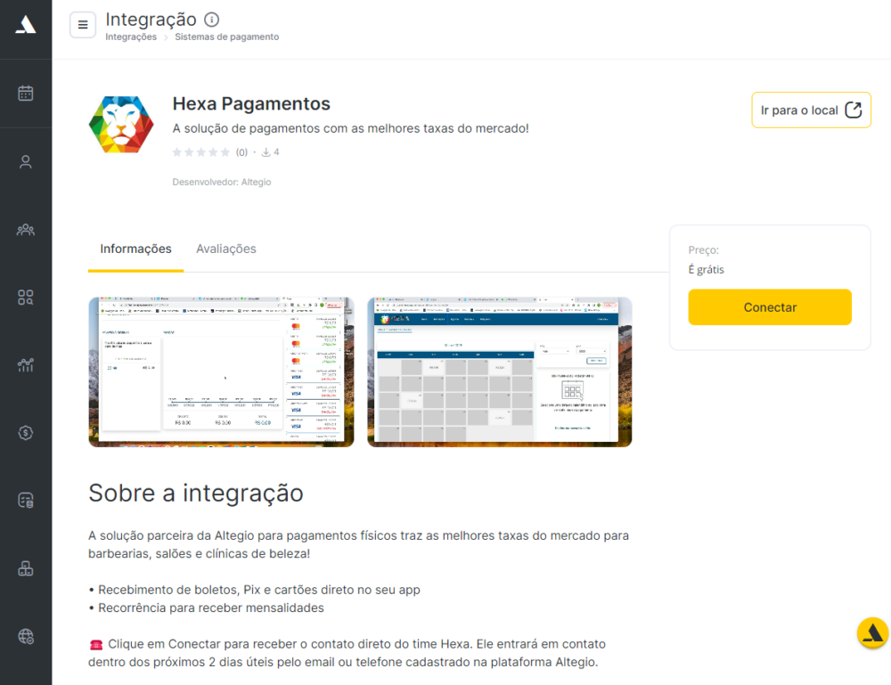Click the Hexa Pagamentos title
891x685 pixels.
(251, 104)
